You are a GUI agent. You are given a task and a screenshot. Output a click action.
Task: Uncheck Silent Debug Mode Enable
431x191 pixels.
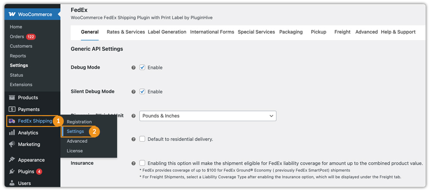142,91
